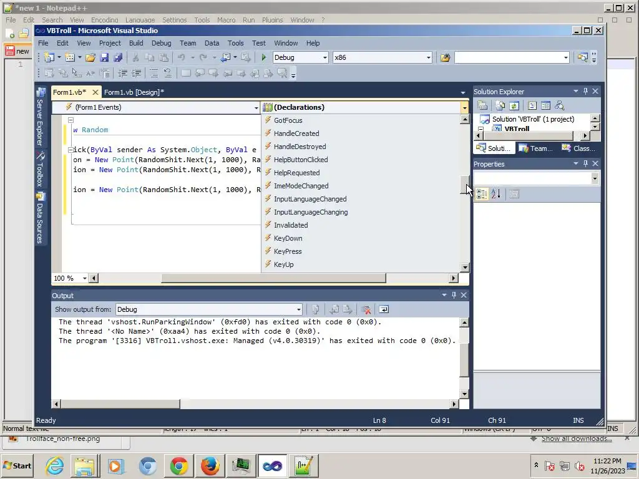The image size is (639, 479).
Task: Refresh the Solution Explorer
Action: (x=514, y=106)
